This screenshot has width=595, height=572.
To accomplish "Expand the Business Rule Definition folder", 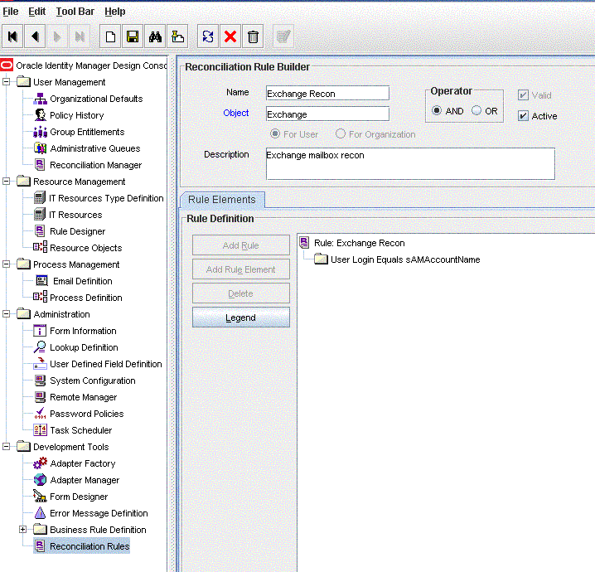I will point(22,529).
